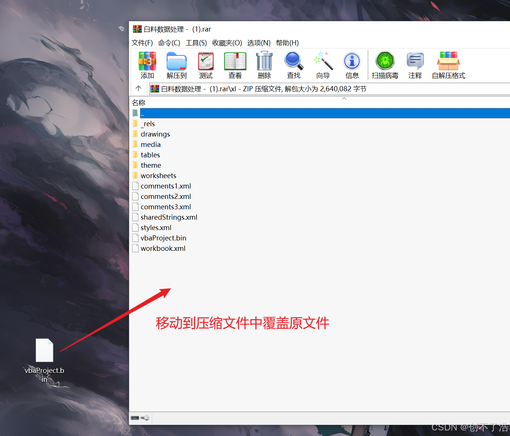Click the WinRAR title bar app icon
Screen dimensions: 510x436
point(137,29)
